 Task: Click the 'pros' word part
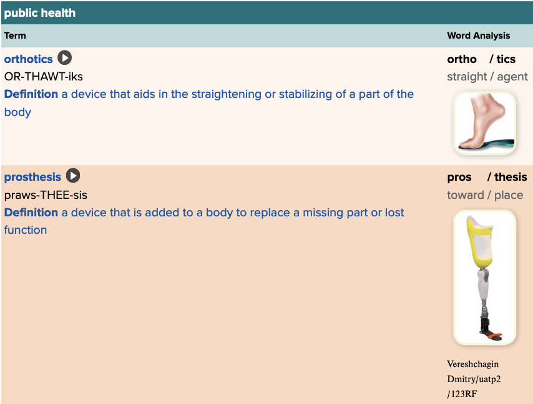click(x=459, y=177)
